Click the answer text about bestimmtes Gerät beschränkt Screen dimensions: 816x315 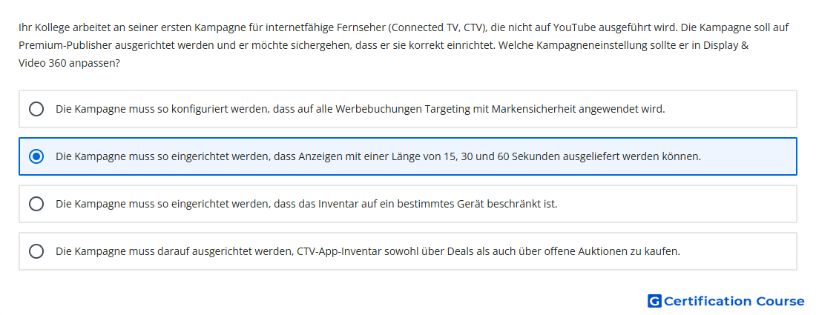click(306, 204)
